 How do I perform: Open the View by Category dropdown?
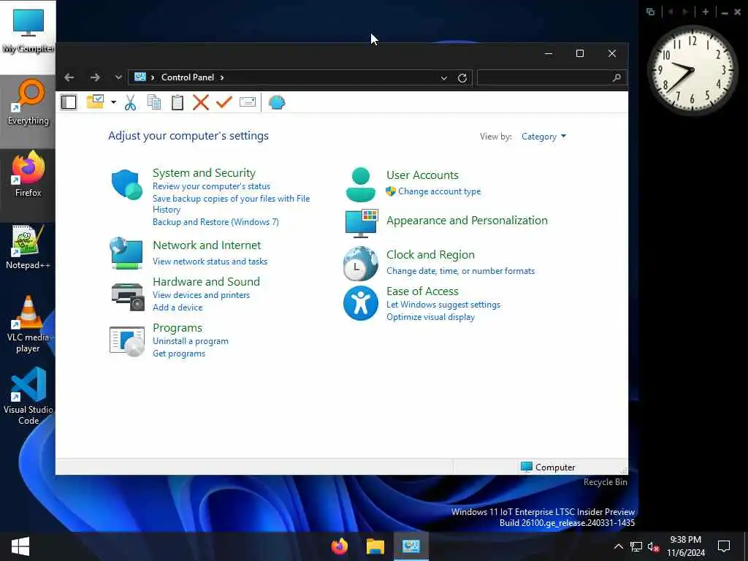click(x=543, y=137)
